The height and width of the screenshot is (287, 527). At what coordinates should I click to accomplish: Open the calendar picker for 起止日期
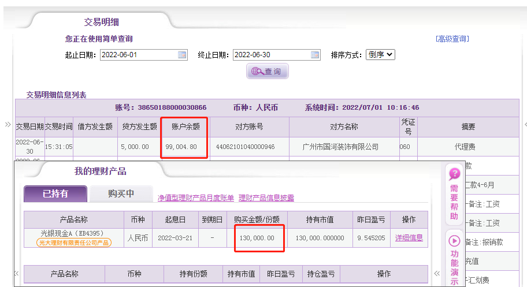tap(182, 55)
